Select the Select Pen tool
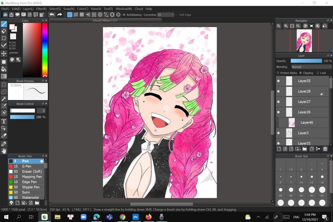 click(4, 106)
